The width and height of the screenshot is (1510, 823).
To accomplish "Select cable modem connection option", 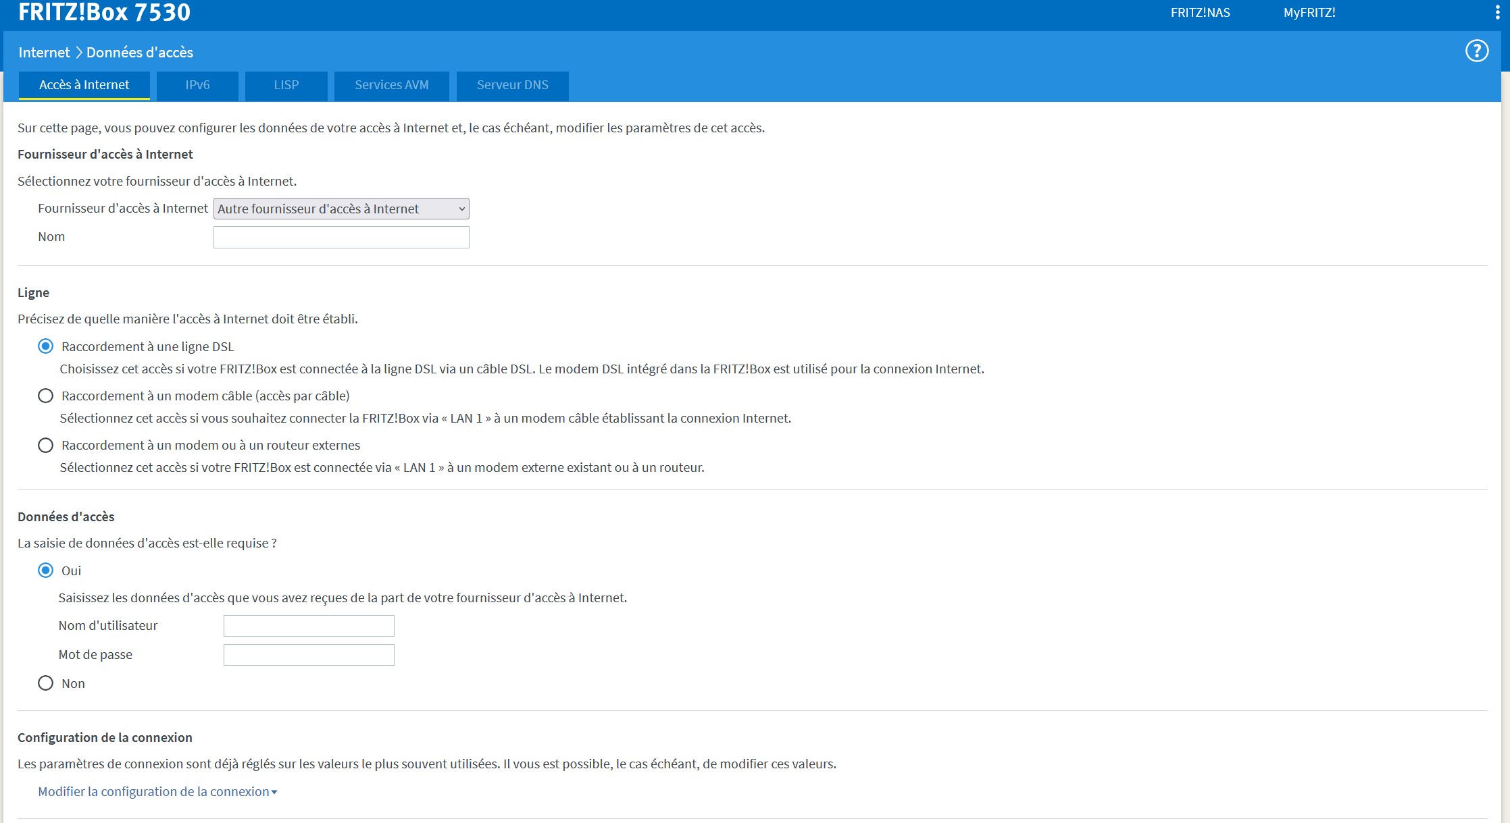I will [x=45, y=396].
